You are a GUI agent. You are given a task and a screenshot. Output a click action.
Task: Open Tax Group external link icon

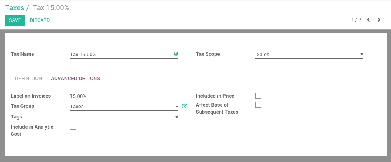click(x=185, y=106)
